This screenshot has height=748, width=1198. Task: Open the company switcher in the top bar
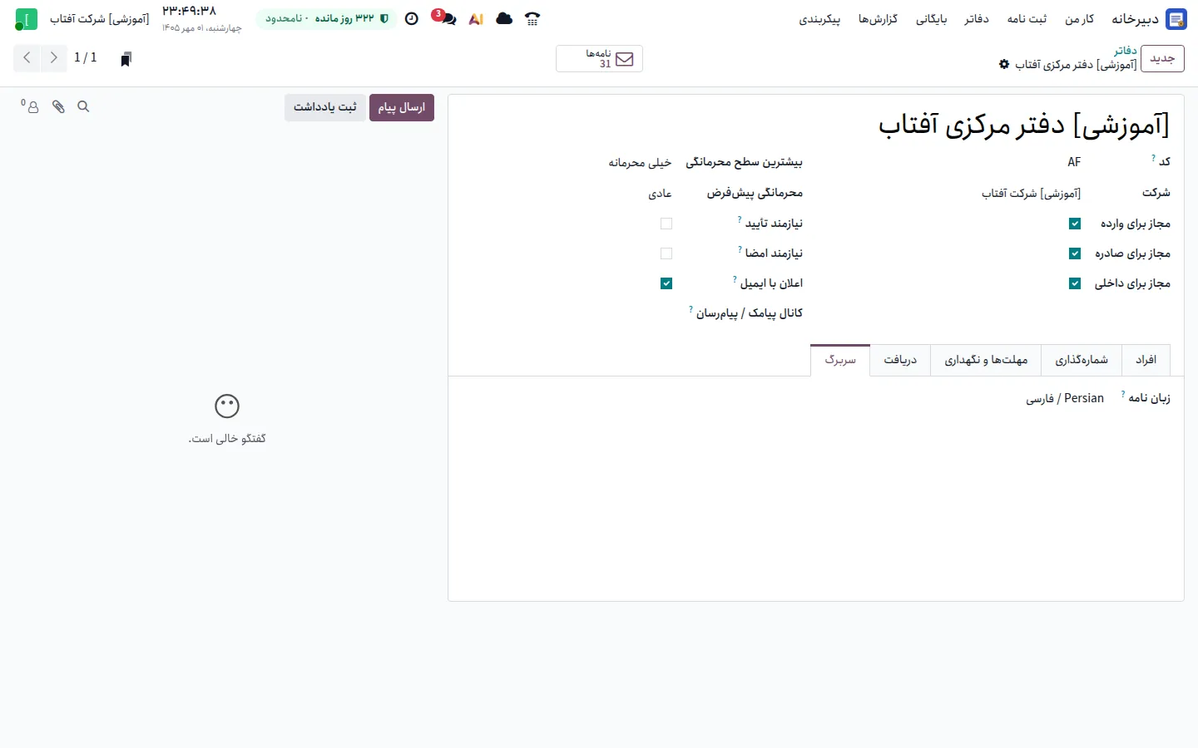(x=100, y=19)
